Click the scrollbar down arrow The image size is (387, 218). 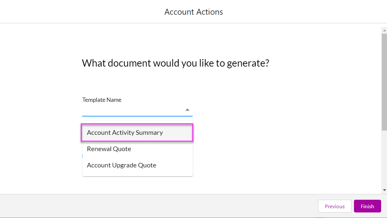(x=384, y=190)
